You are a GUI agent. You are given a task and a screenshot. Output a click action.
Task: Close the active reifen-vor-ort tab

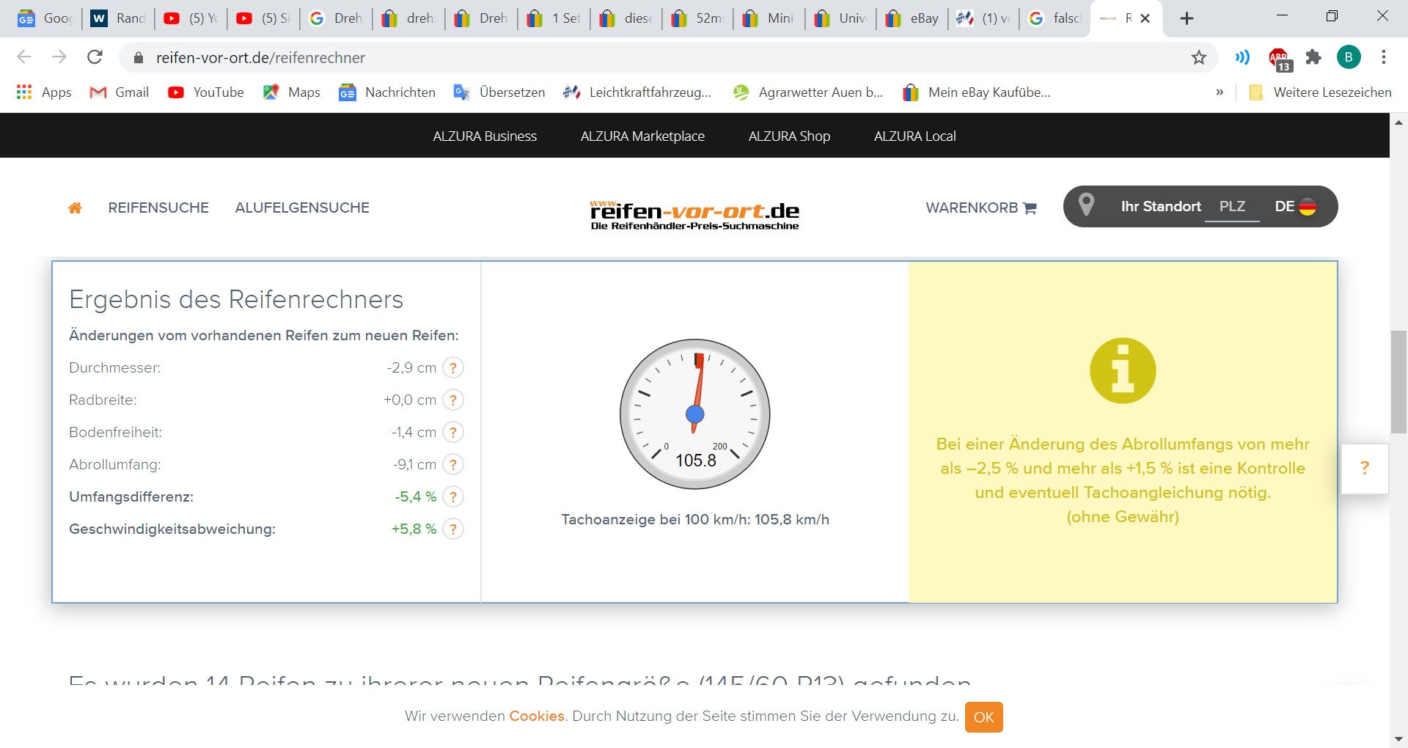[x=1145, y=18]
